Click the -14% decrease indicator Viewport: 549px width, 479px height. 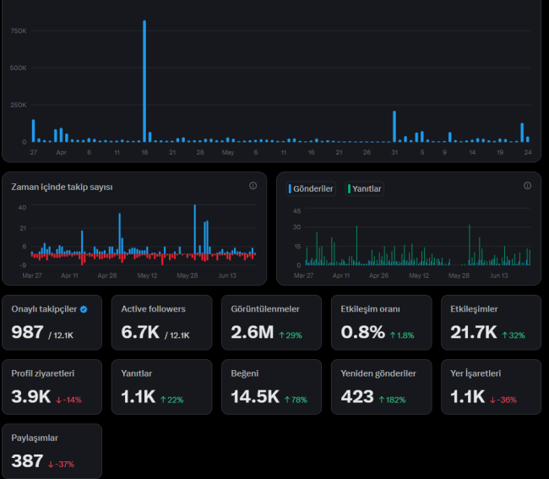[68, 400]
